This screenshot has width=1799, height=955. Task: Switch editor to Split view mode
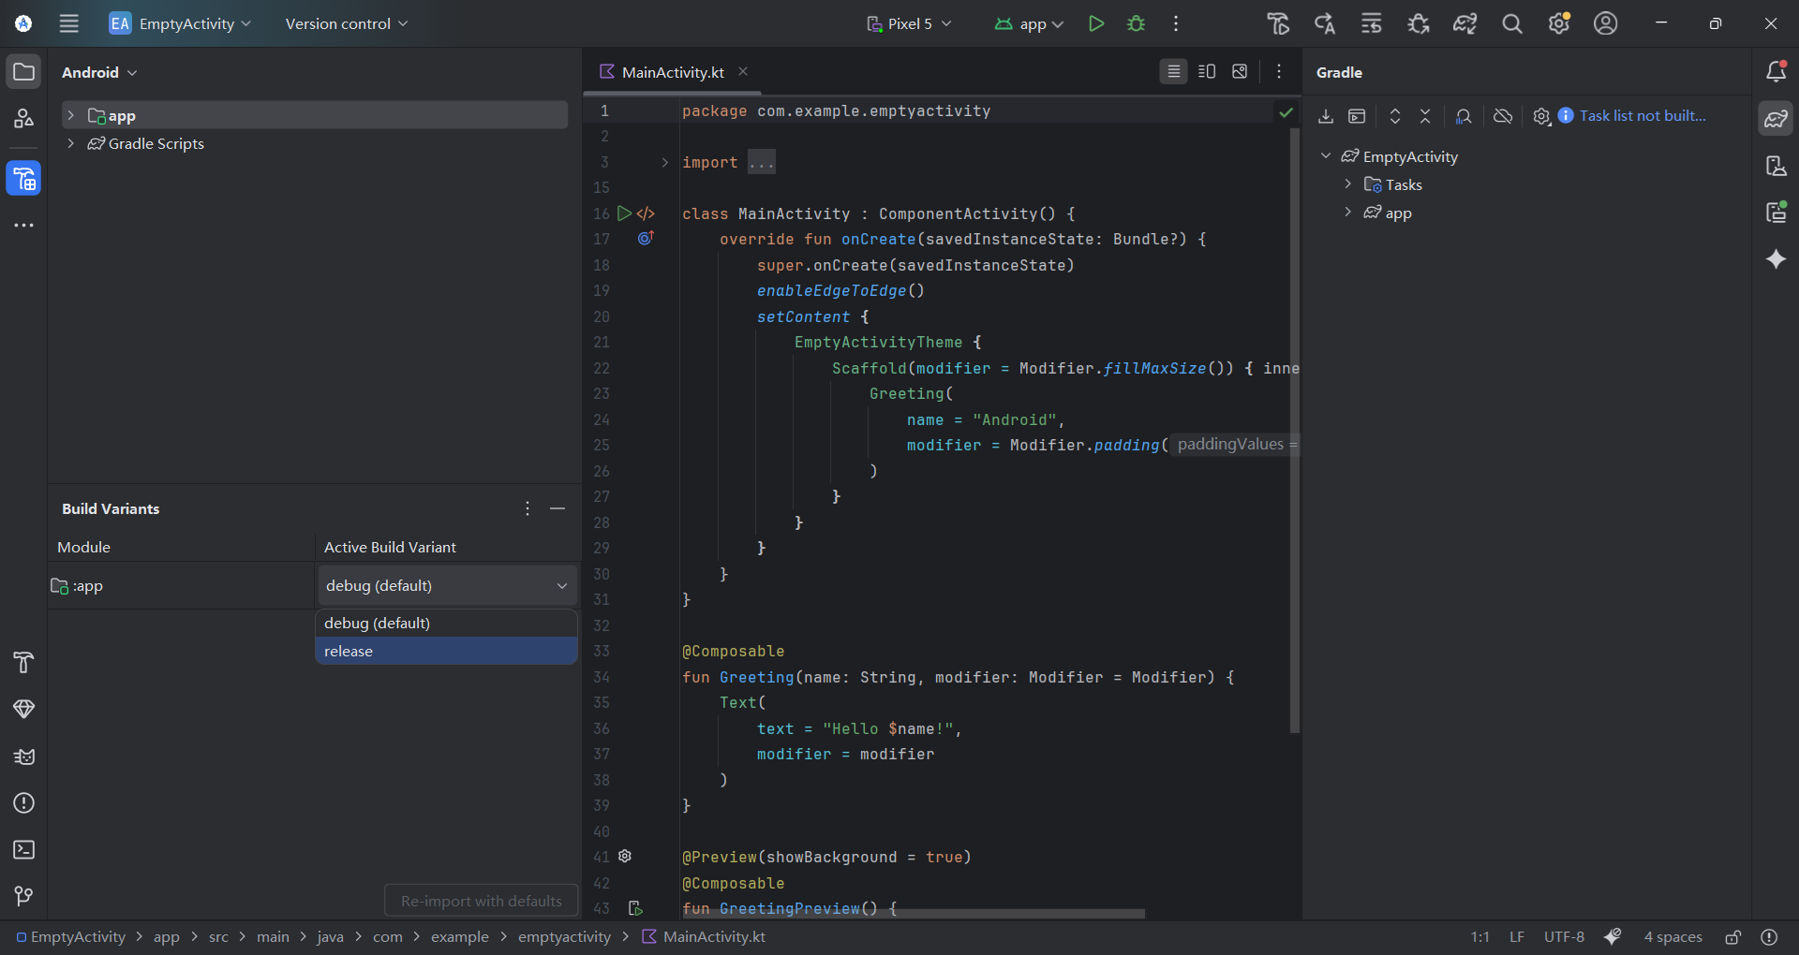click(x=1206, y=71)
